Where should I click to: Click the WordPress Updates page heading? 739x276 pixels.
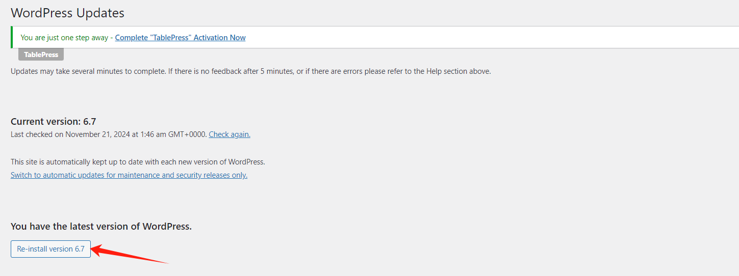tap(67, 13)
